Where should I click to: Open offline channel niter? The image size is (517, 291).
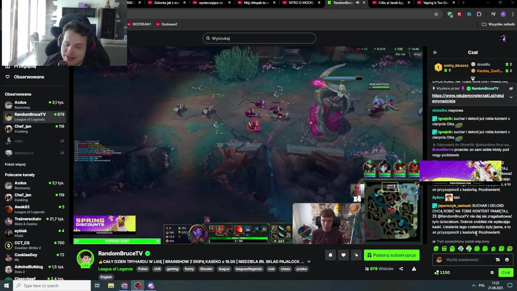coord(34,141)
